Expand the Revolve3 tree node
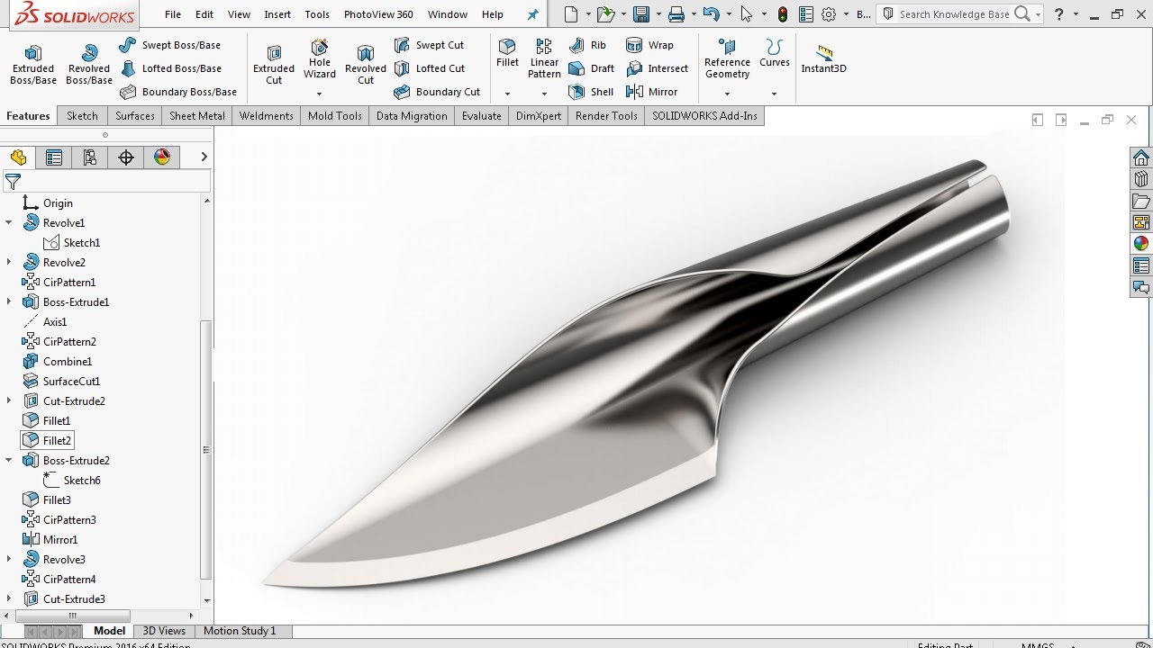Image resolution: width=1153 pixels, height=648 pixels. click(9, 559)
